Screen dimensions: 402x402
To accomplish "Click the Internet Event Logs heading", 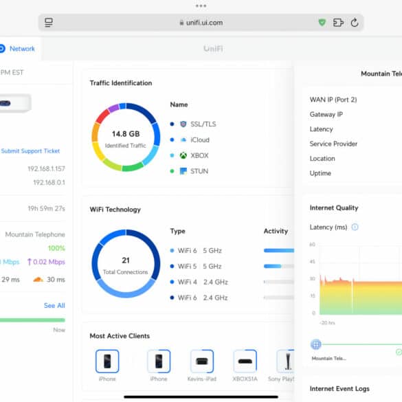I will 339,389.
